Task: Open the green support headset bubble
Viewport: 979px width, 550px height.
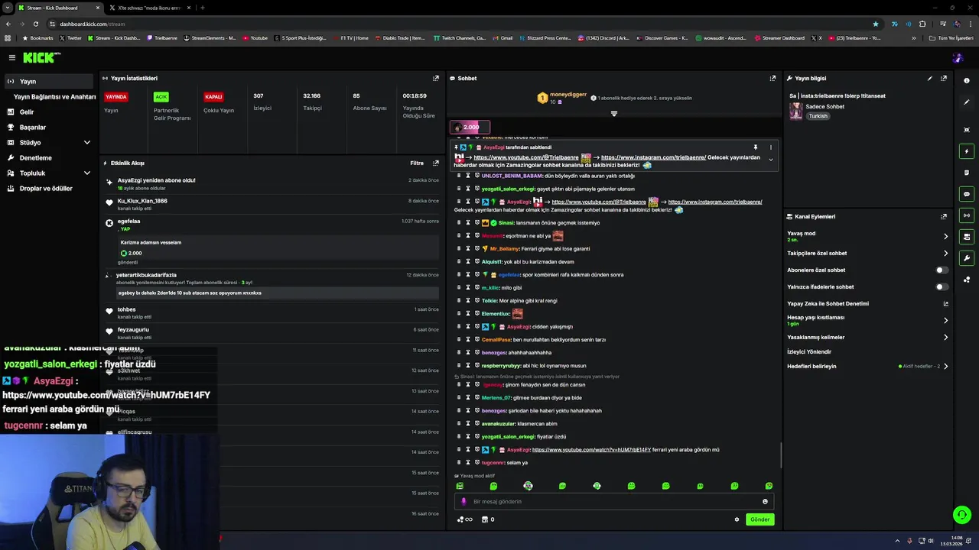Action: click(961, 515)
